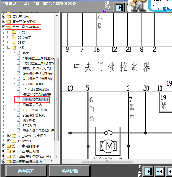
Task: Open 1号保险盒正面视图 page
Action: coord(38,58)
